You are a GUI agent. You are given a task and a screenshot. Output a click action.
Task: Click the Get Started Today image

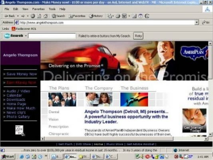(x=194, y=120)
